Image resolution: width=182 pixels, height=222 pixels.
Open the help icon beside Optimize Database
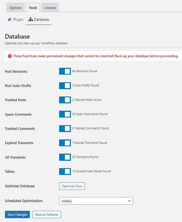click(x=55, y=186)
